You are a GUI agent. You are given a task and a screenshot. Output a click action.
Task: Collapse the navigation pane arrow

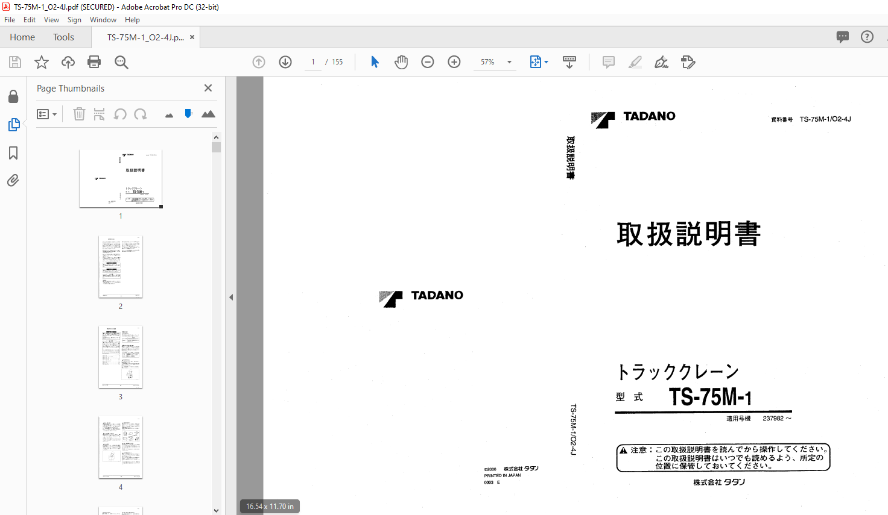click(x=231, y=297)
